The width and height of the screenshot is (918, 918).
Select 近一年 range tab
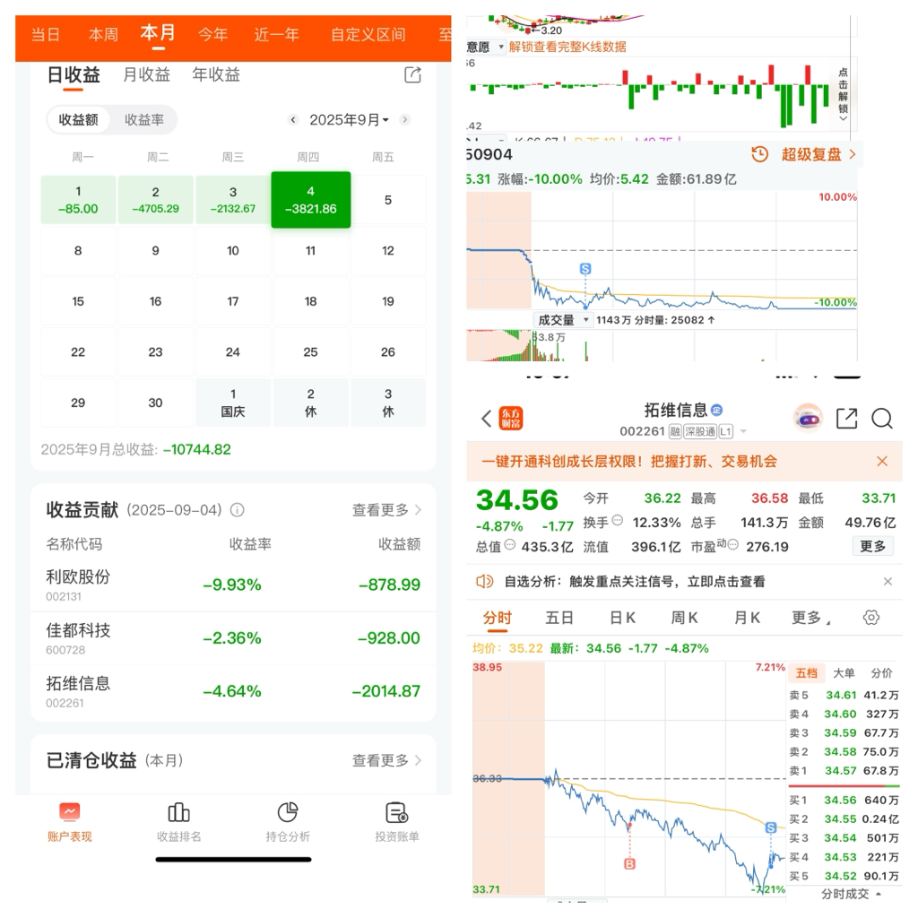pyautogui.click(x=276, y=35)
